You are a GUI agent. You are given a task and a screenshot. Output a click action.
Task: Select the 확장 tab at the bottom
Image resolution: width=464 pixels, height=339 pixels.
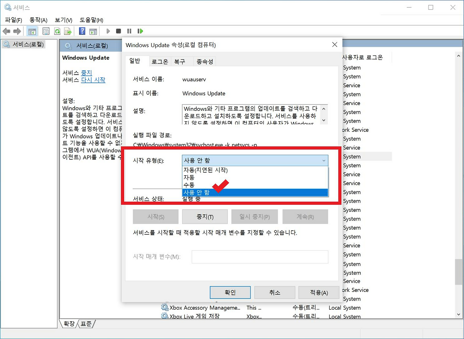(x=69, y=324)
